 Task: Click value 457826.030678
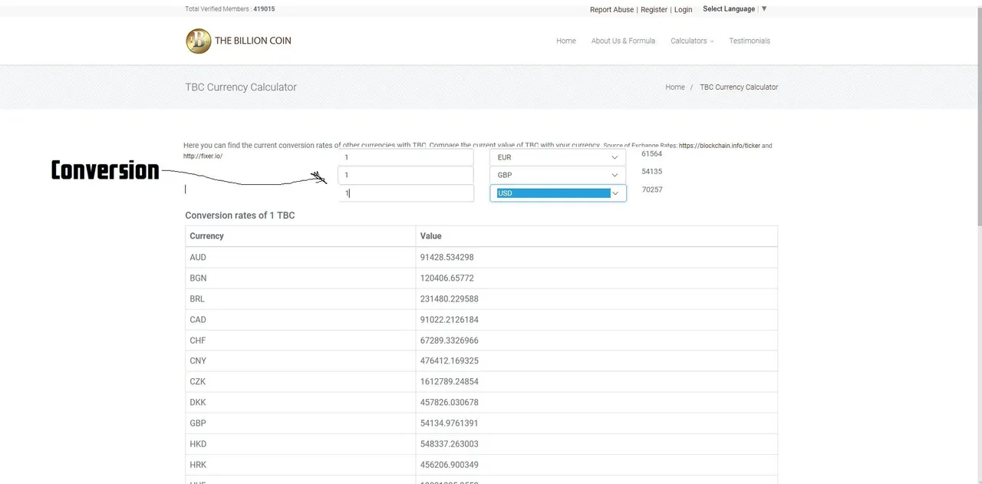450,403
